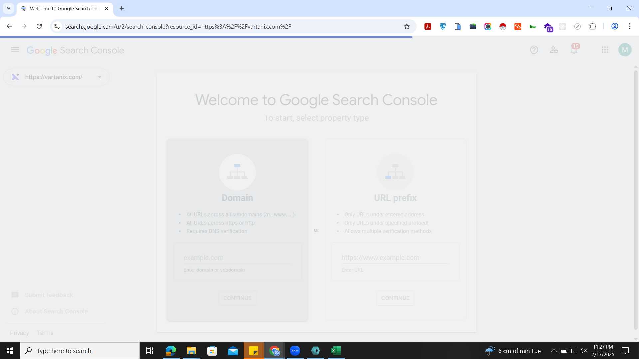Expand the vartanix.com property selector

57,77
